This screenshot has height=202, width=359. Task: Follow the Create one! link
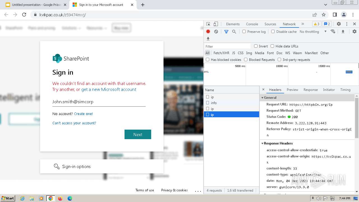point(83,114)
